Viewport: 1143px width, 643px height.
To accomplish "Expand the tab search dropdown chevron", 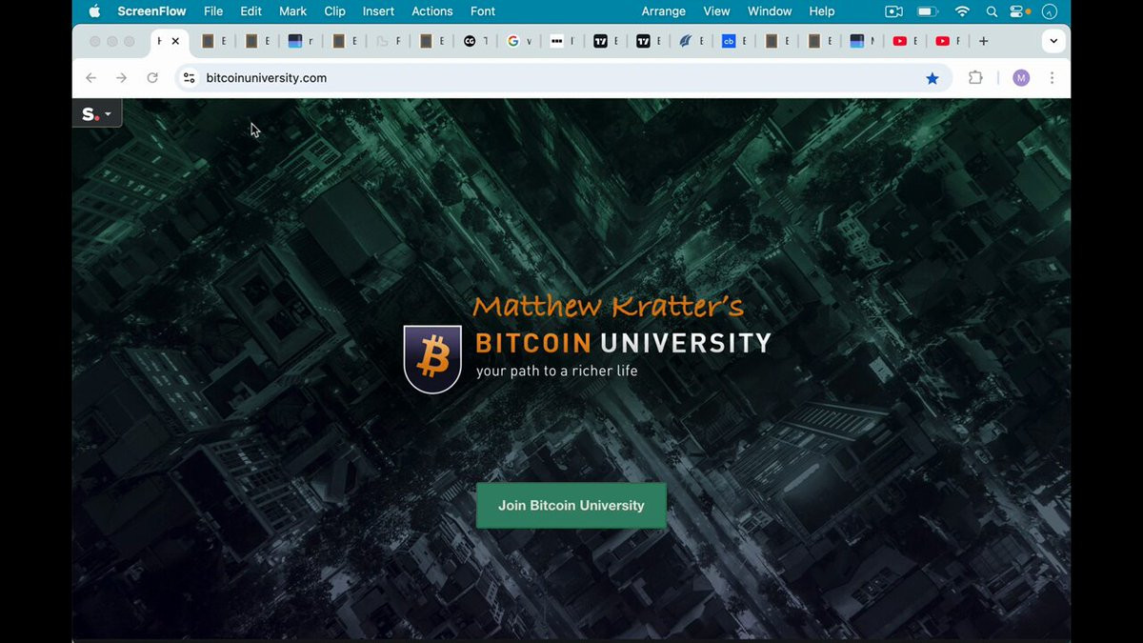I will (1053, 41).
